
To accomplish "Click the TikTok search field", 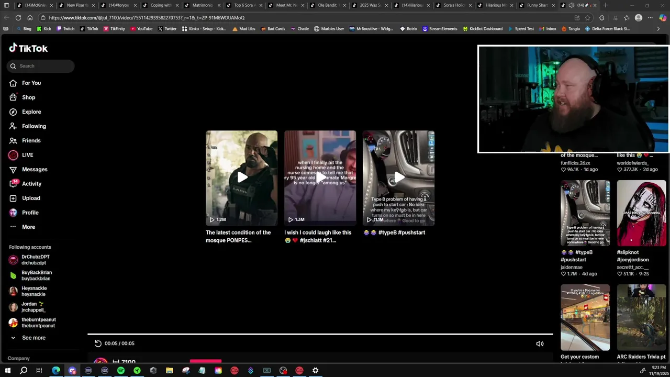I will point(40,66).
